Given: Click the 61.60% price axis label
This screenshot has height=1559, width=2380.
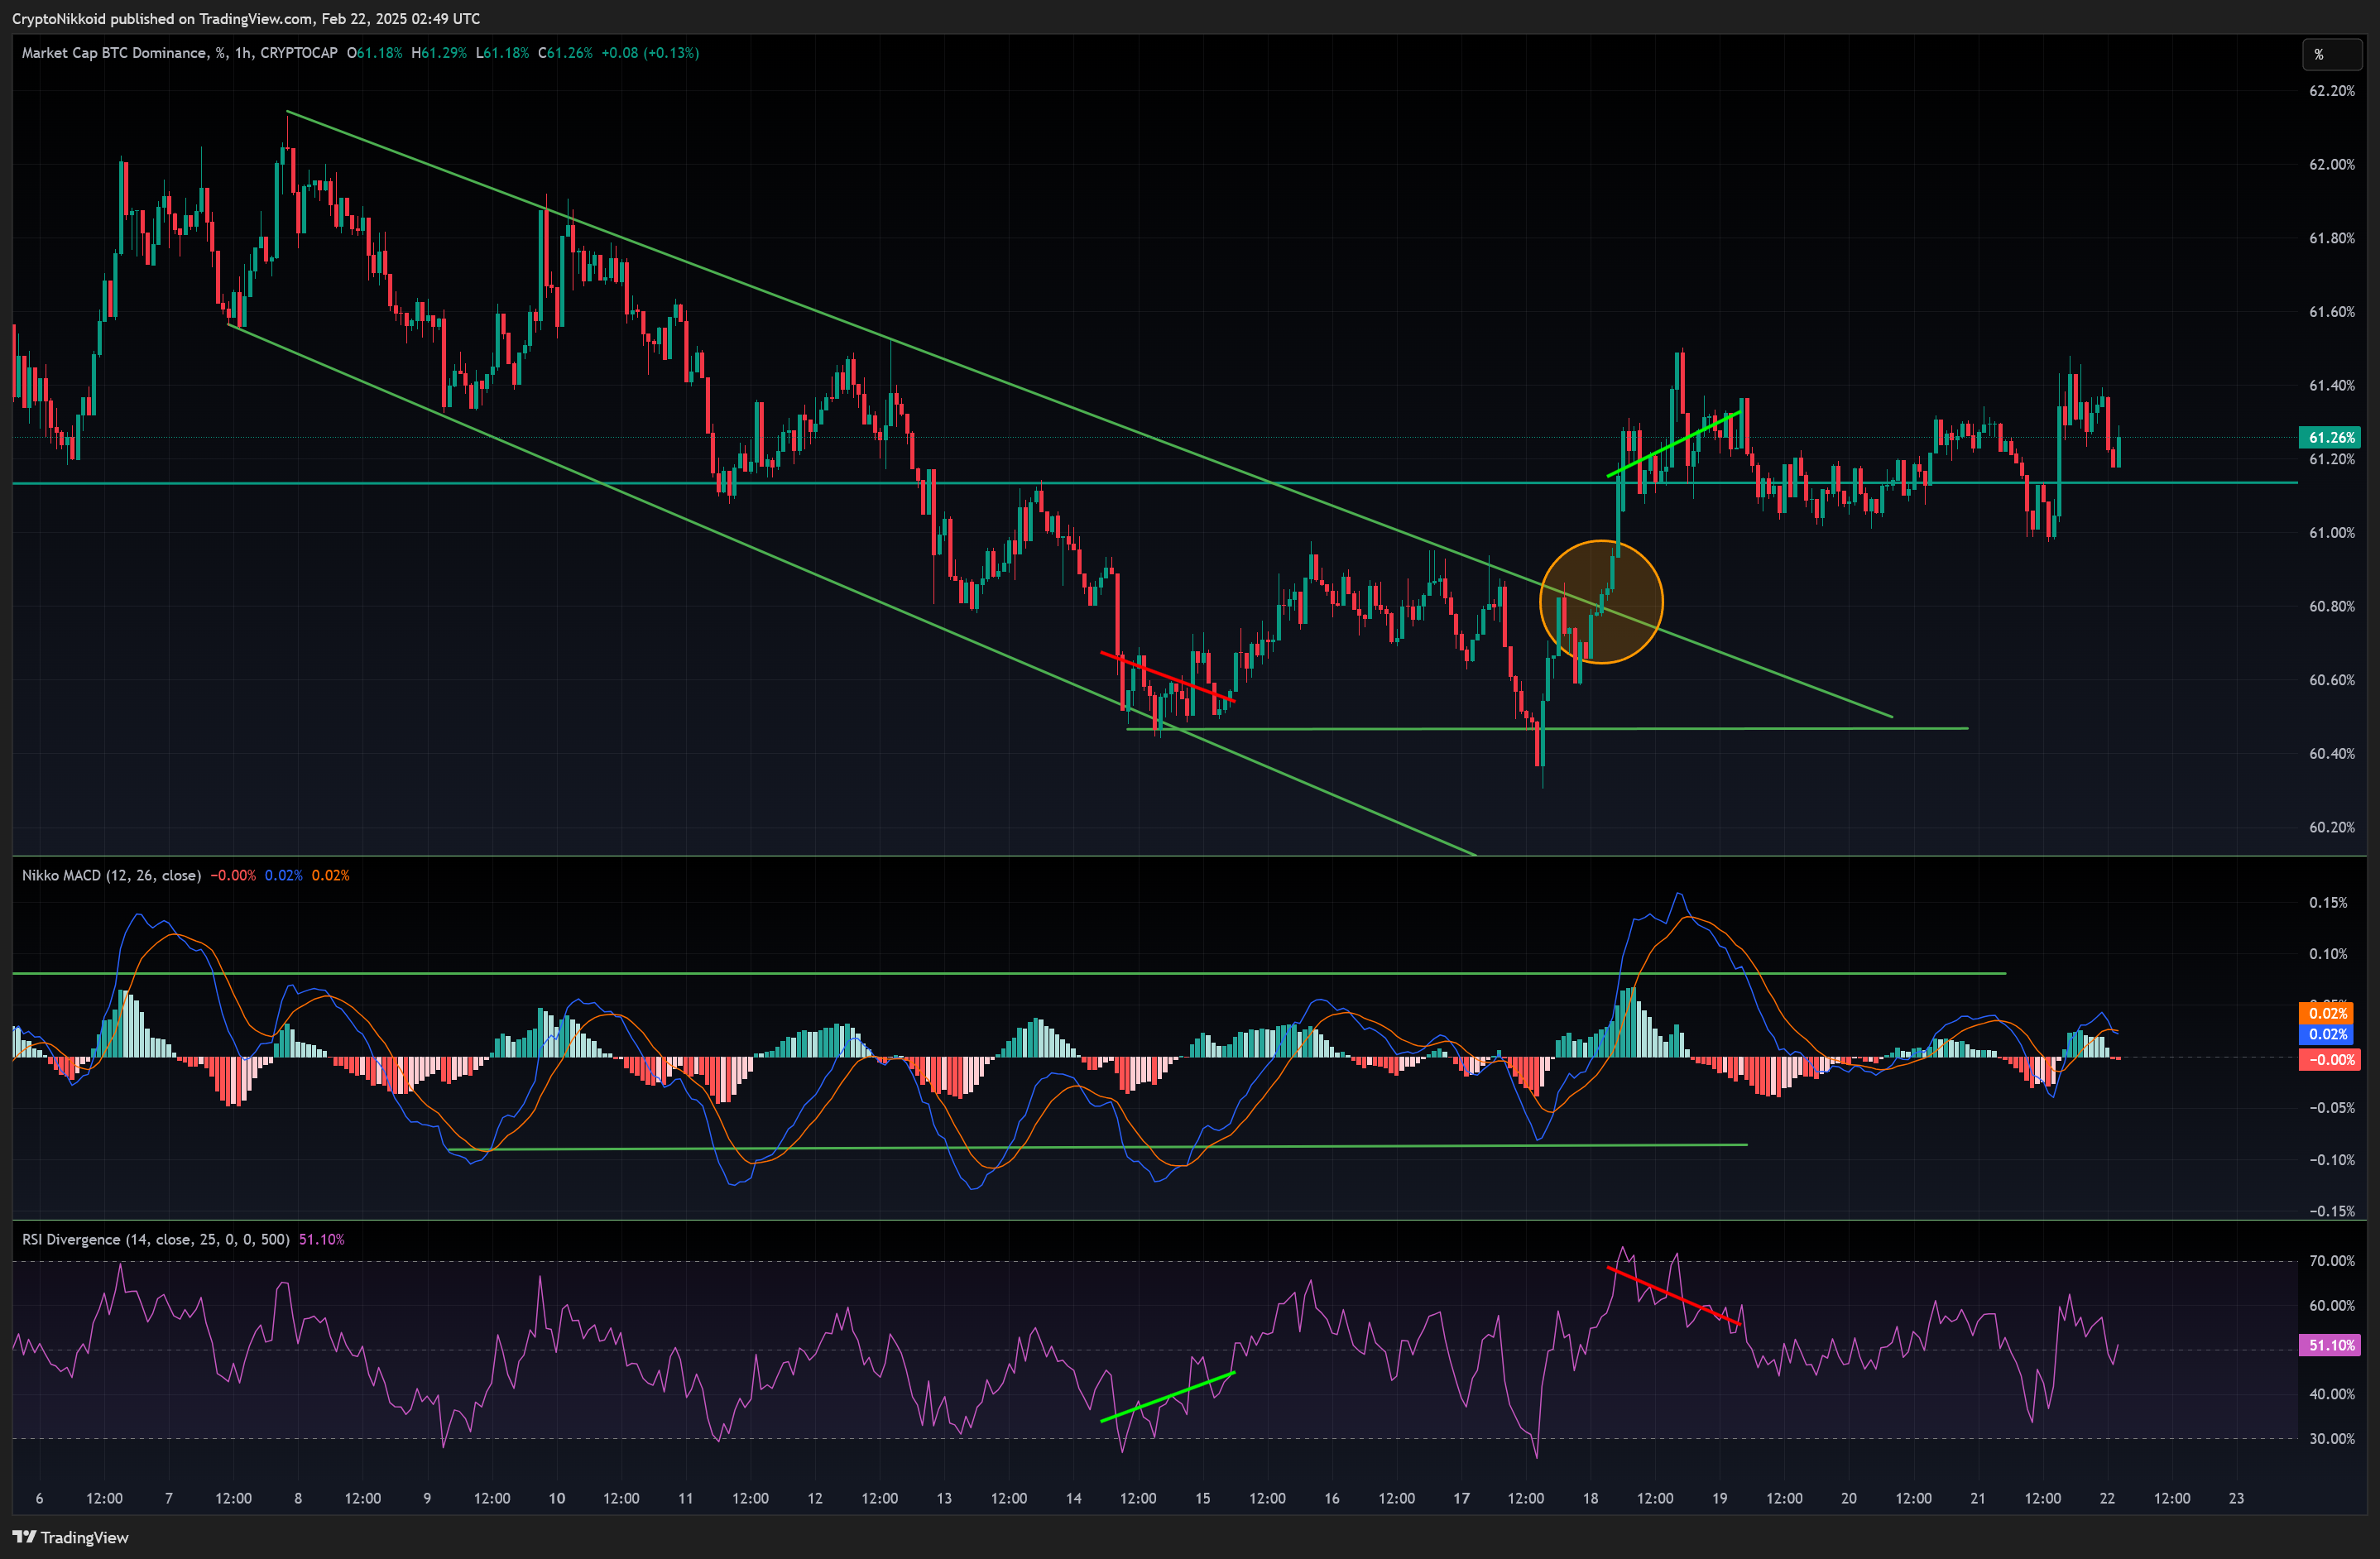Looking at the screenshot, I should pyautogui.click(x=2331, y=312).
